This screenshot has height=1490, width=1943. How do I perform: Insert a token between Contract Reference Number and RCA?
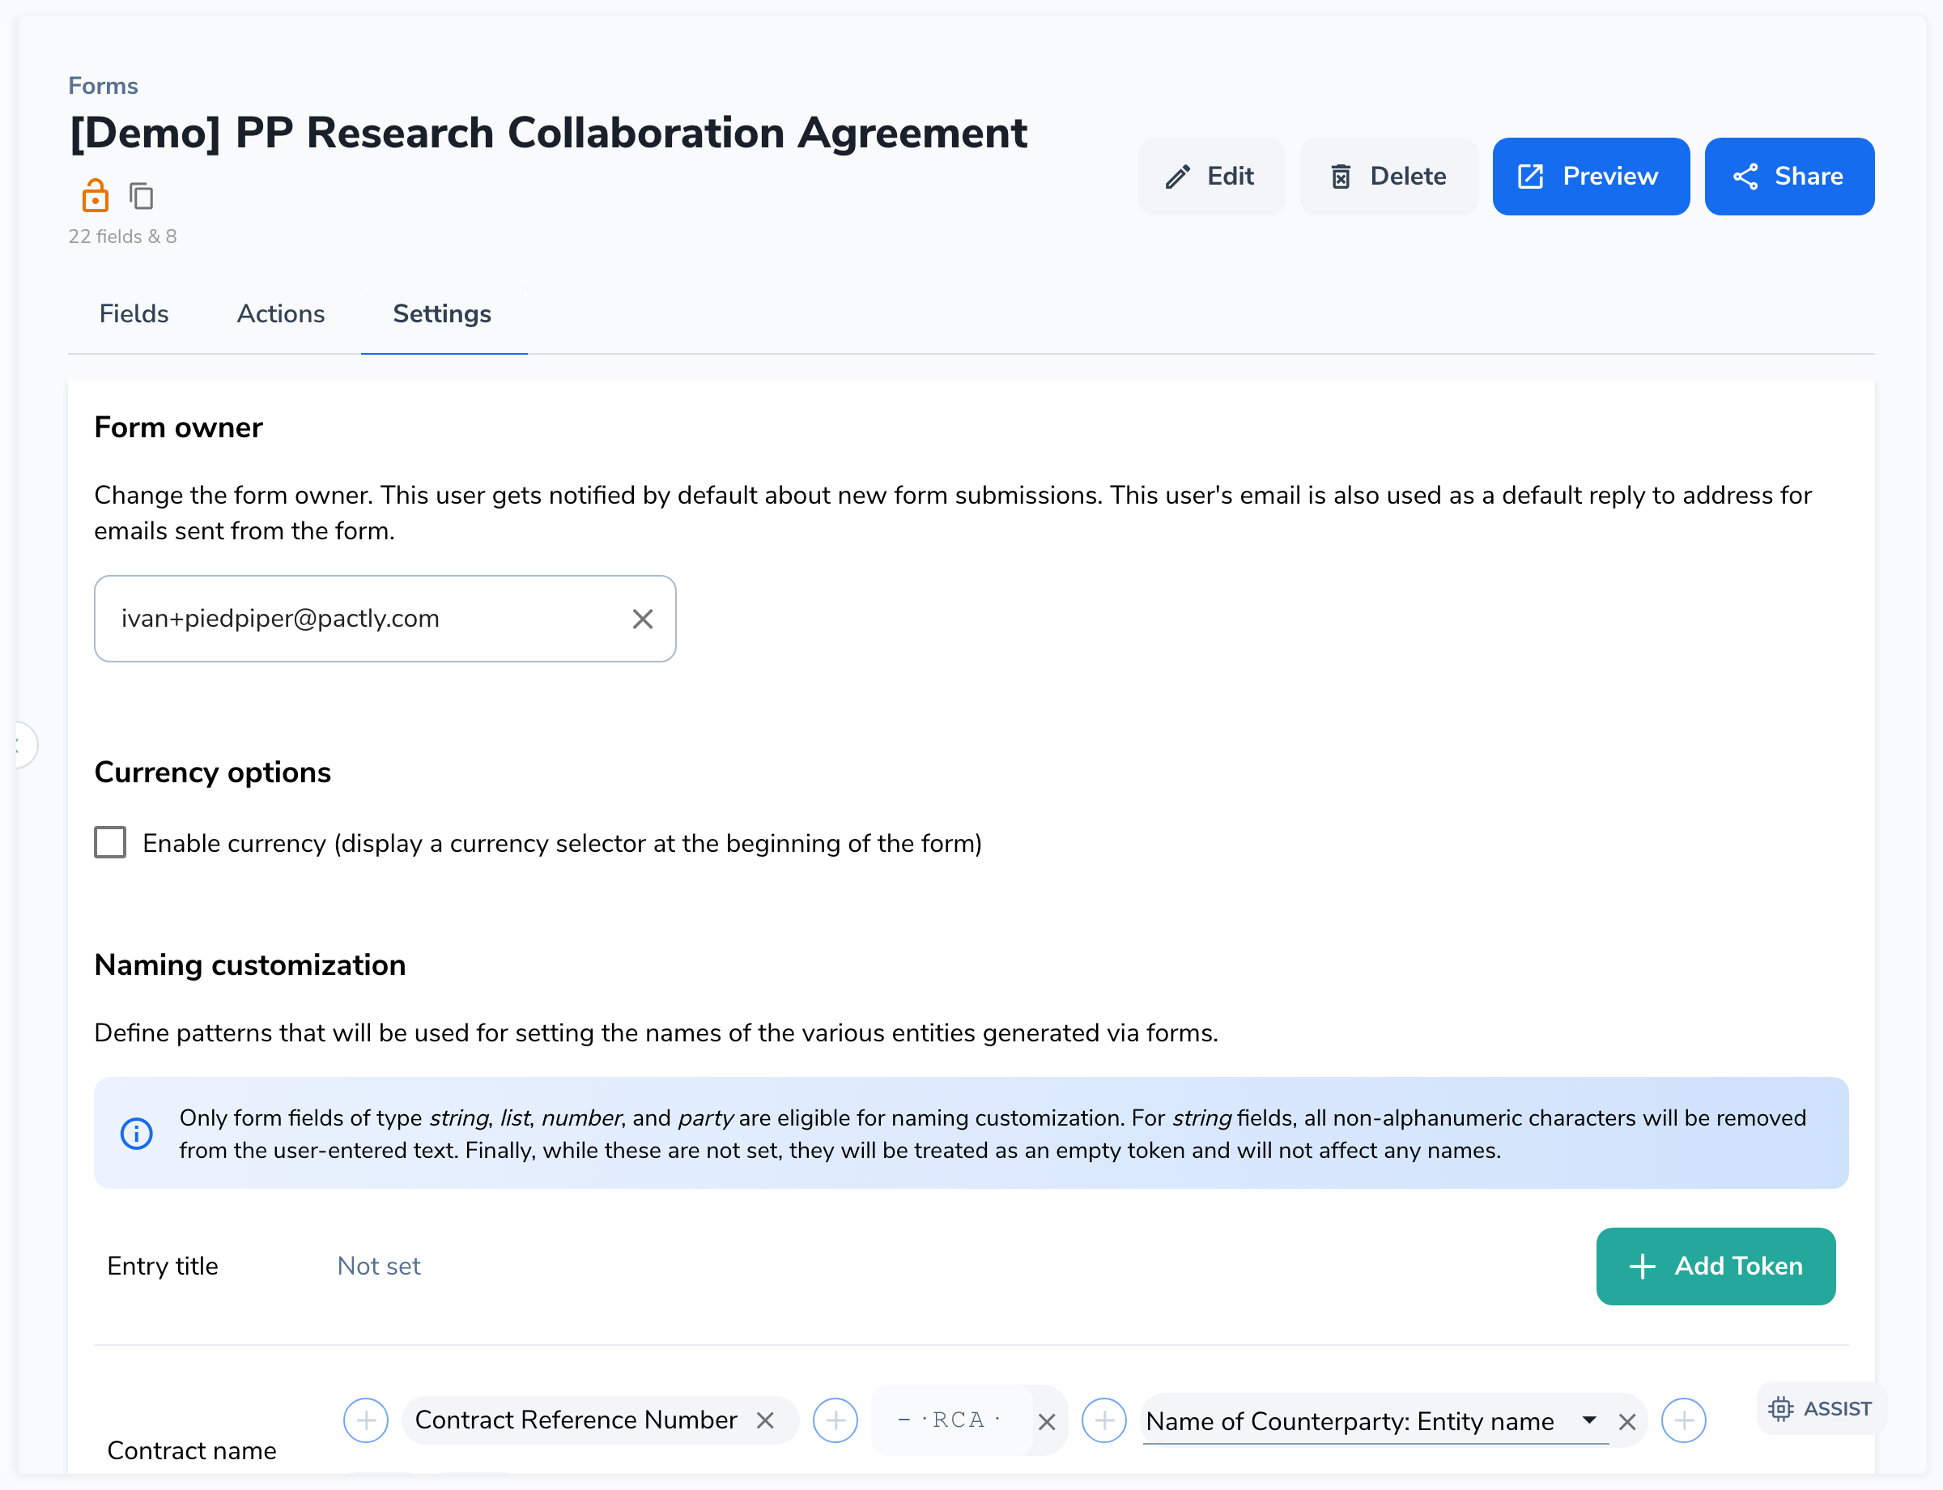835,1421
